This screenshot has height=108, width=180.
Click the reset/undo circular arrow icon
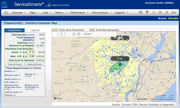(x=154, y=13)
